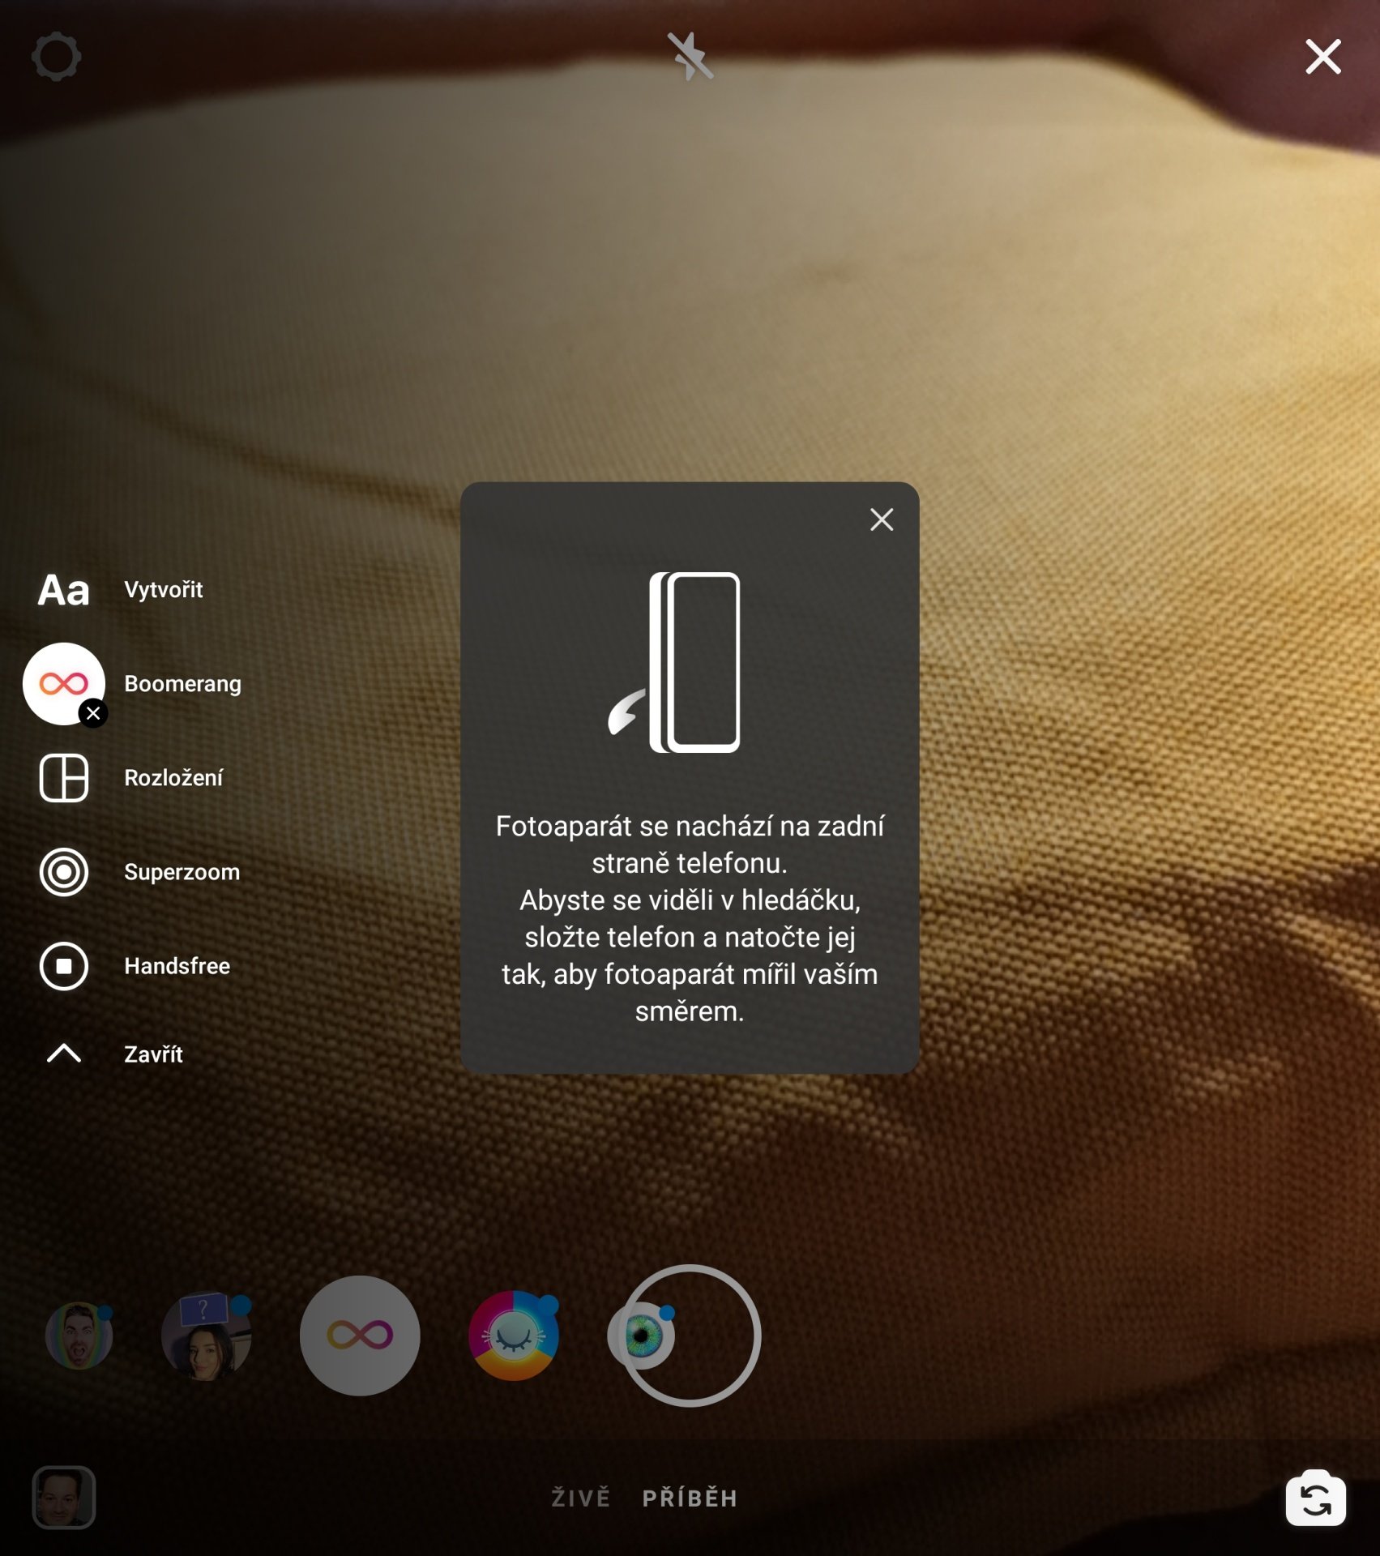The width and height of the screenshot is (1380, 1556).
Task: Select the Boomerang effect in carousel
Action: coord(360,1336)
